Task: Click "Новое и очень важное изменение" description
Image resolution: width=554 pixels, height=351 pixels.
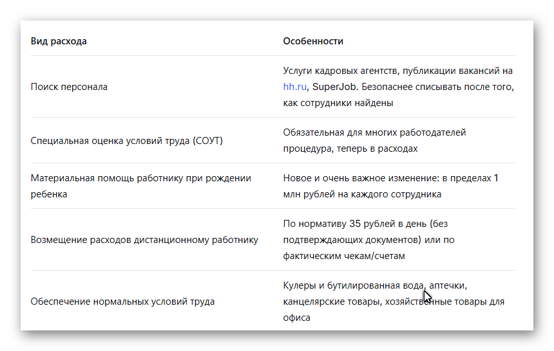Action: 390,178
